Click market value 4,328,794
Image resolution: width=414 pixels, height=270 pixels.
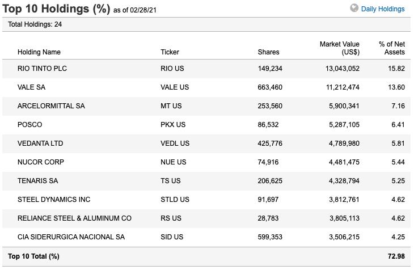(x=344, y=181)
